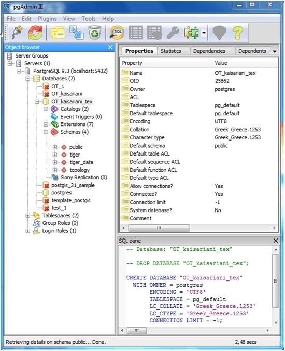Select the Server Groups root node
The width and height of the screenshot is (285, 351).
(32, 56)
